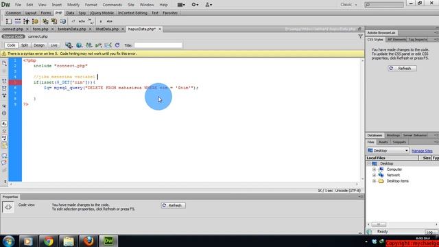Click the Remove Comment coding toolbar icon

pyautogui.click(x=4, y=163)
